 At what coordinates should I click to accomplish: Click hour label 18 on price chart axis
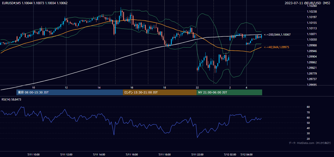point(165,88)
